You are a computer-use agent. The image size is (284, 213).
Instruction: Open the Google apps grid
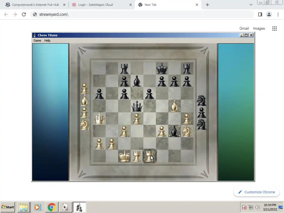click(275, 29)
